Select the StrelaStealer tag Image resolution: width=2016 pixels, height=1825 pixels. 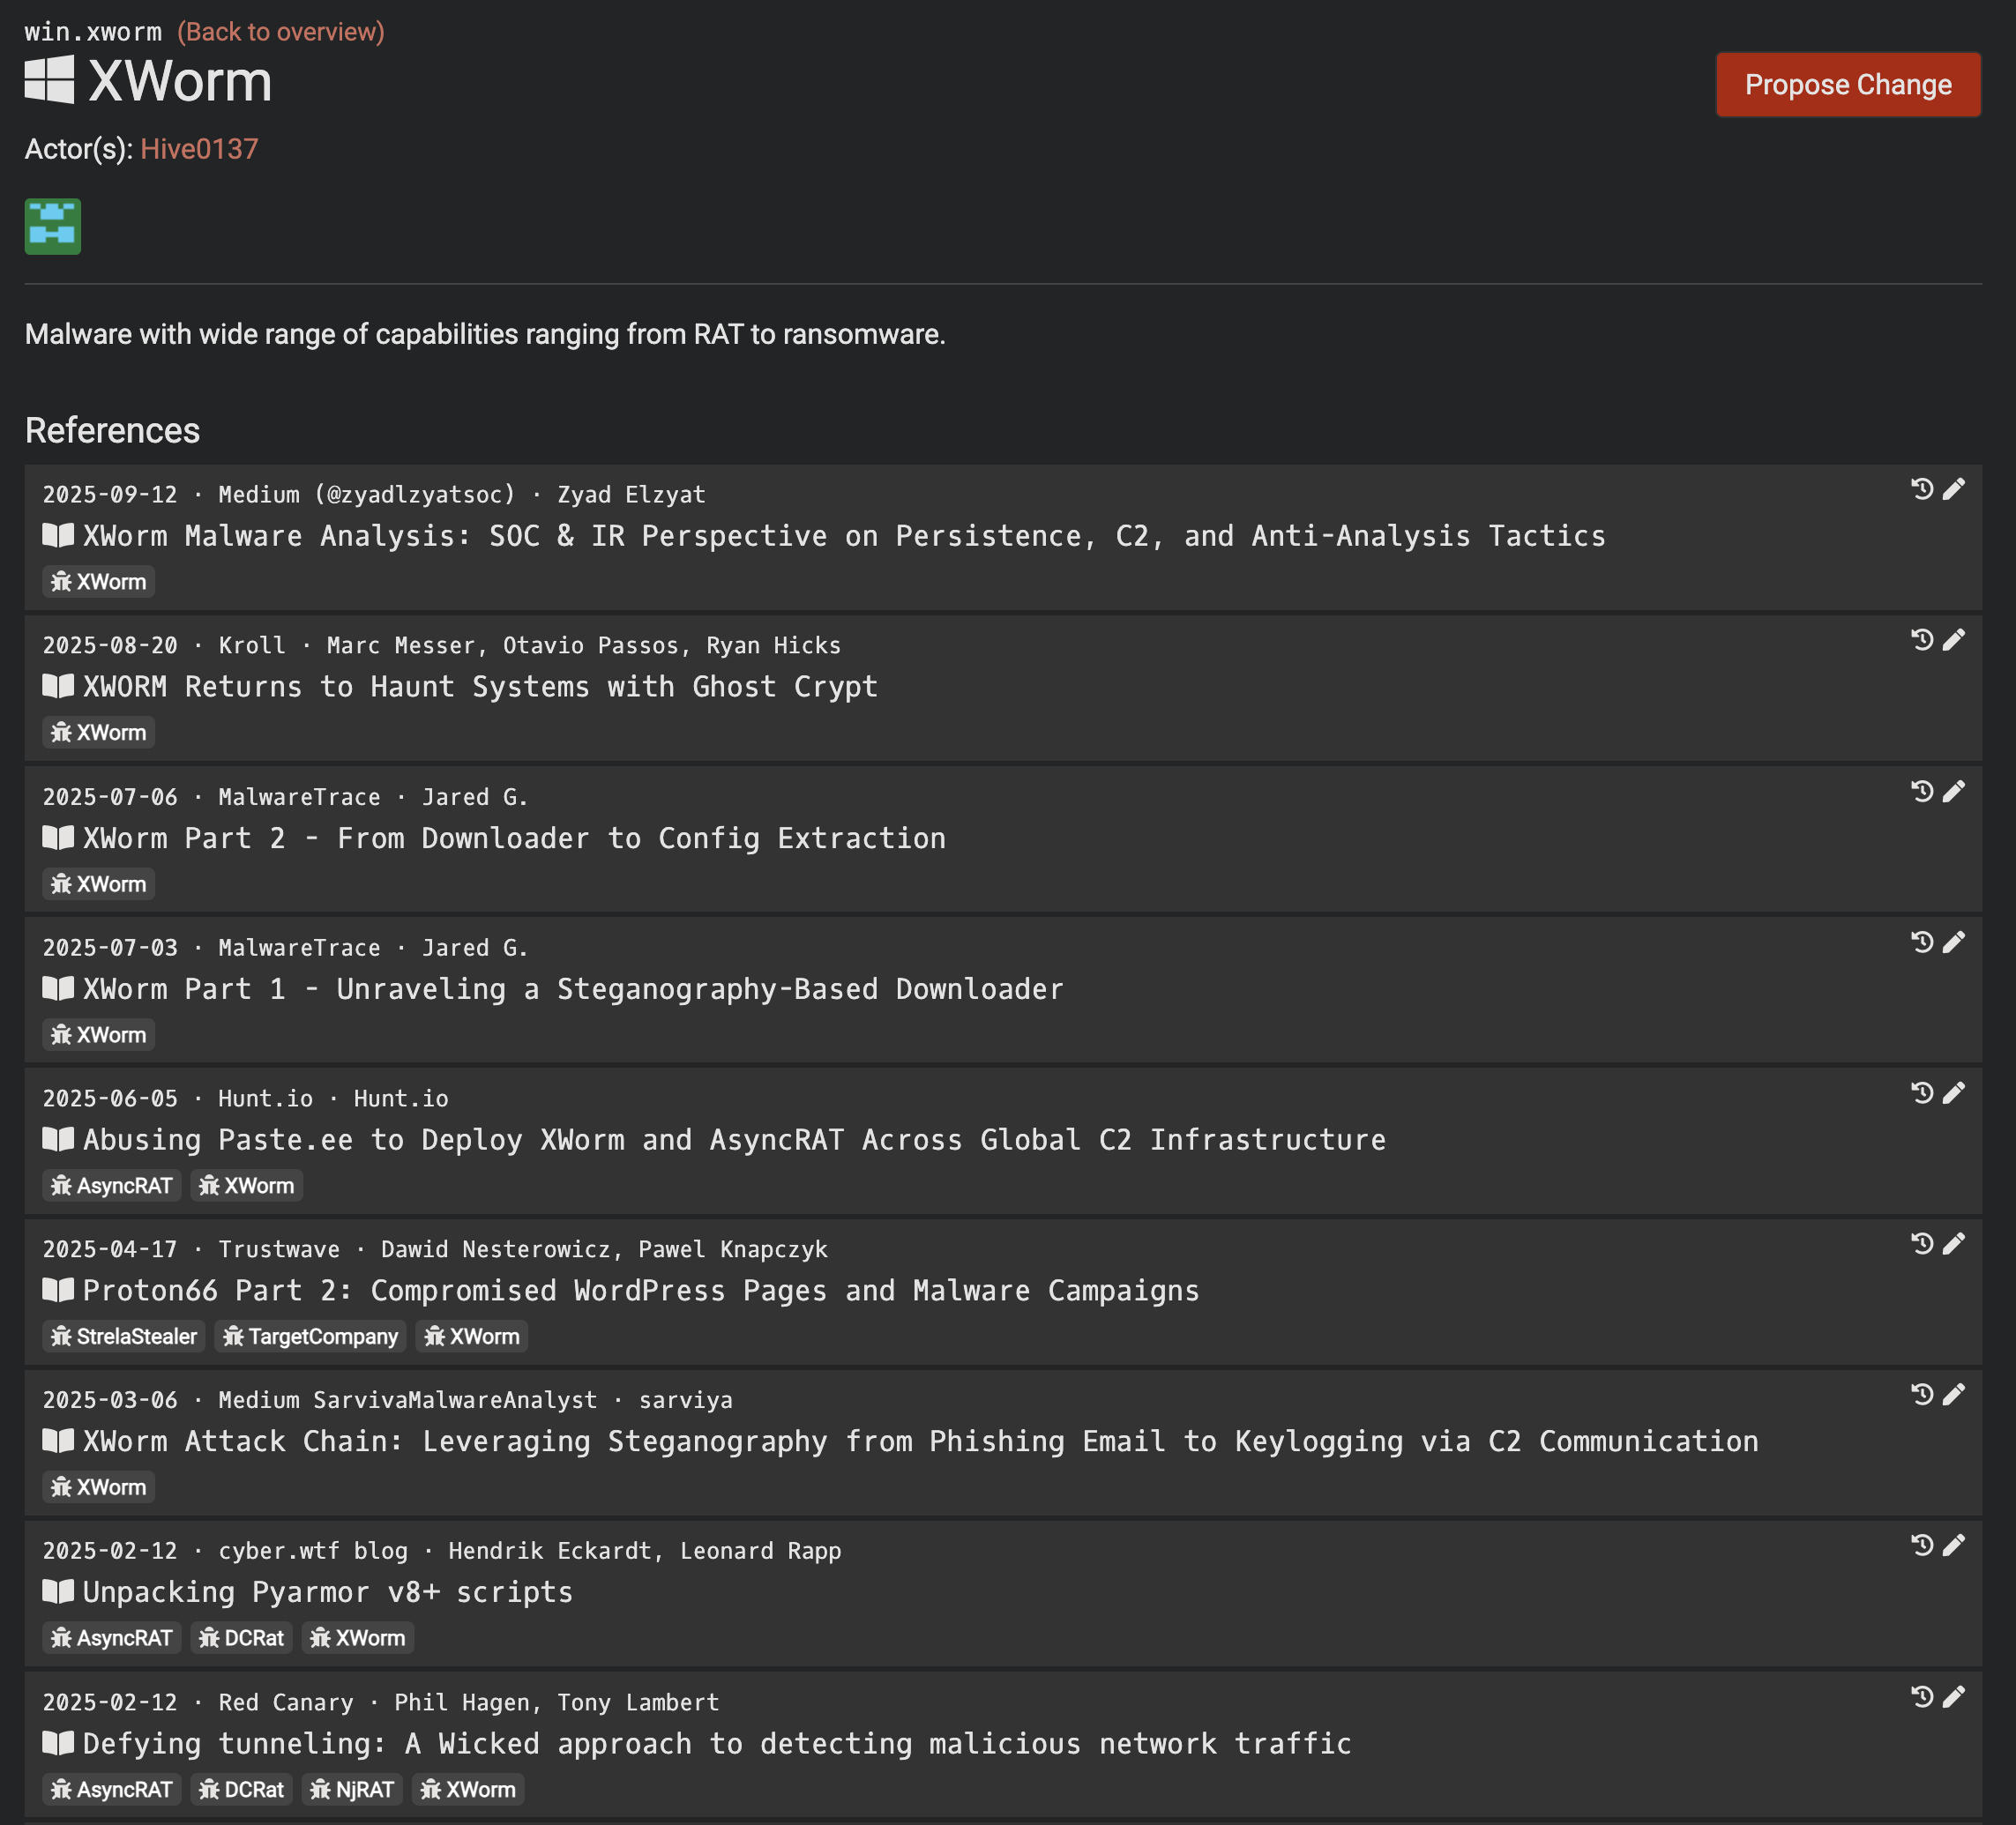coord(124,1337)
